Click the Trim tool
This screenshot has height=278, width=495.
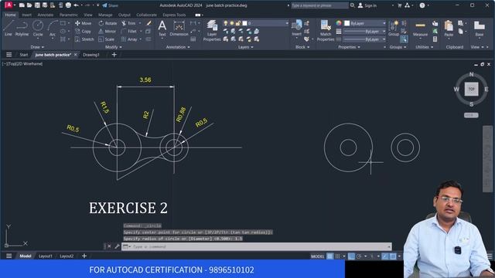coord(128,23)
